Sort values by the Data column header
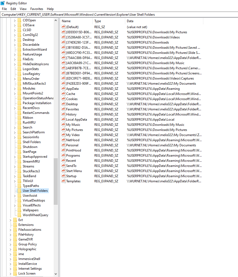Viewport: 238px width, 277px height. (x=164, y=21)
